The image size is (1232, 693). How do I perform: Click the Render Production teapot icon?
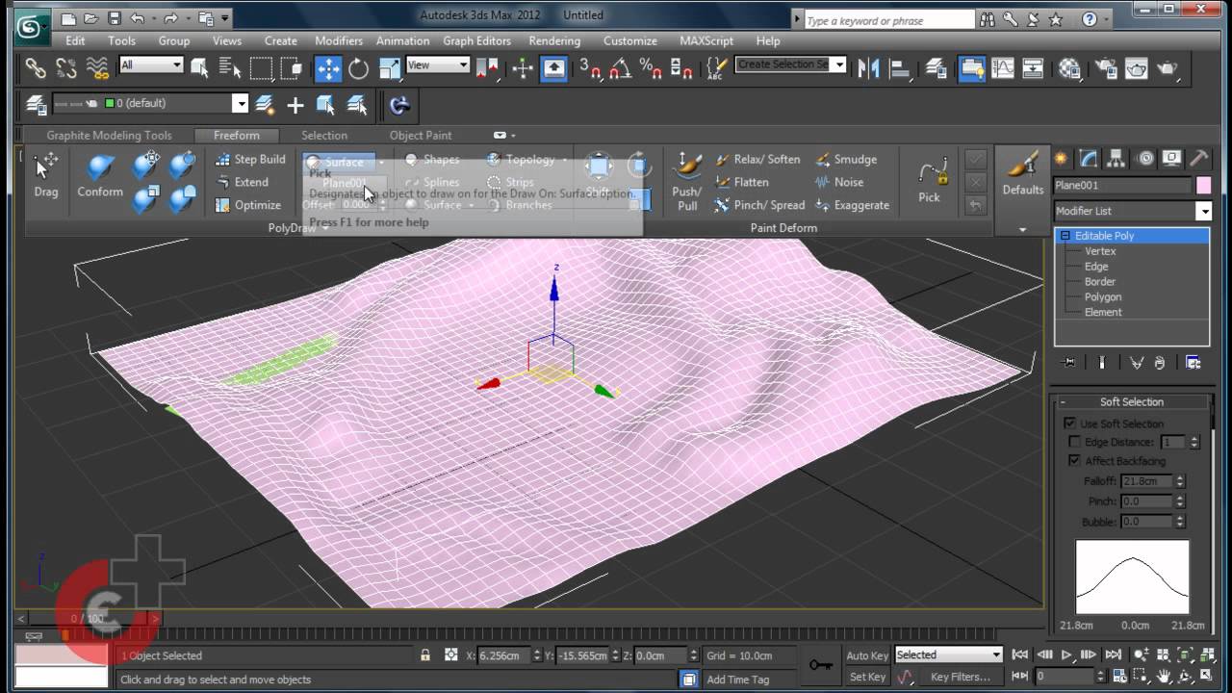[x=1168, y=67]
